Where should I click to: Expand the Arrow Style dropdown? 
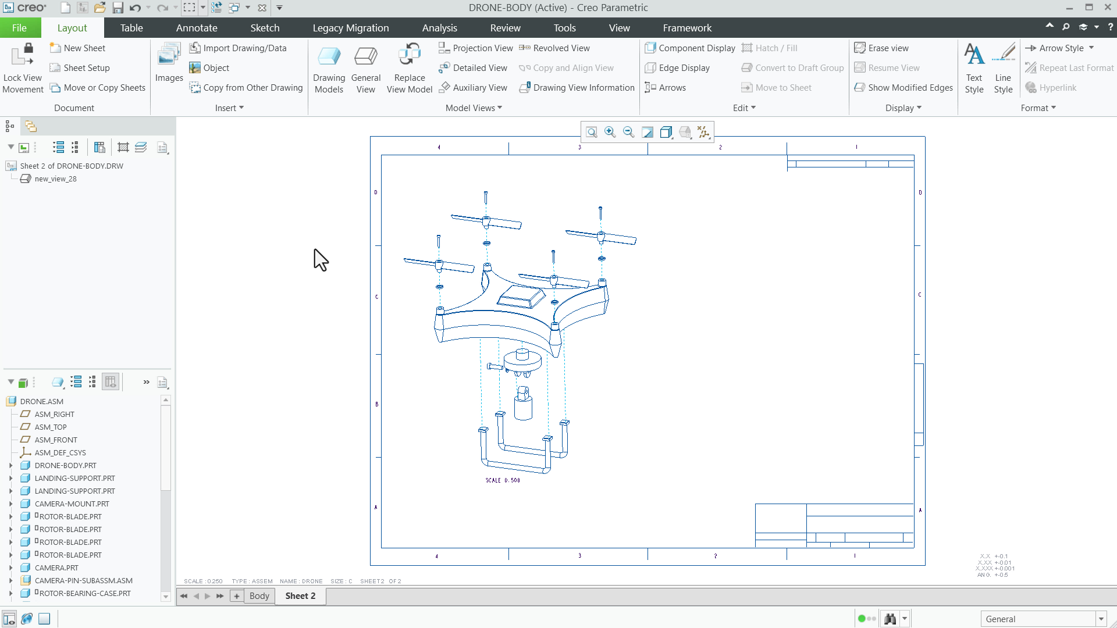click(x=1091, y=48)
